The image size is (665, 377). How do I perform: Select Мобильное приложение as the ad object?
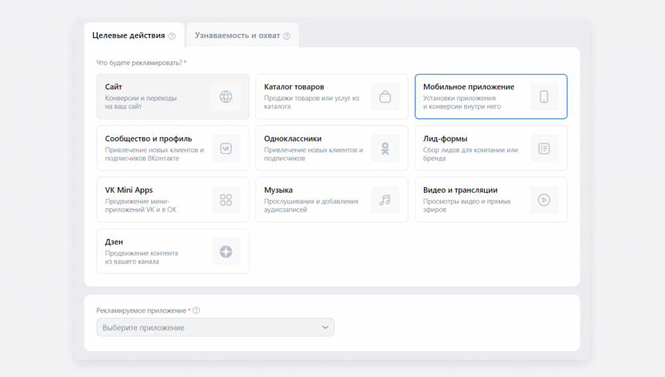coord(491,96)
